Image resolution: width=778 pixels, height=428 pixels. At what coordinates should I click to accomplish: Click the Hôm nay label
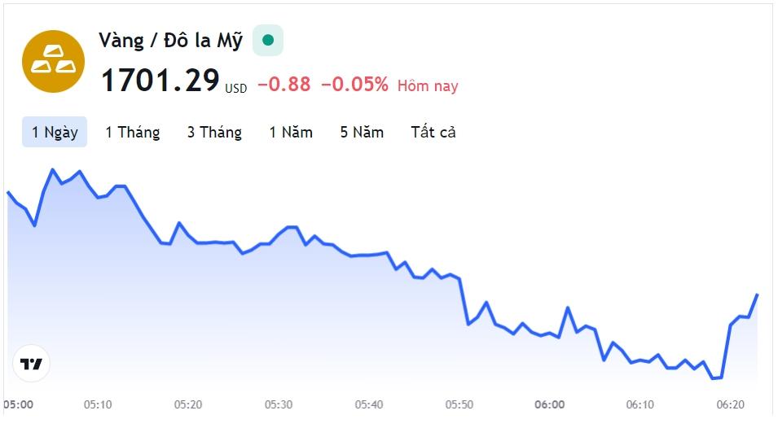click(428, 86)
